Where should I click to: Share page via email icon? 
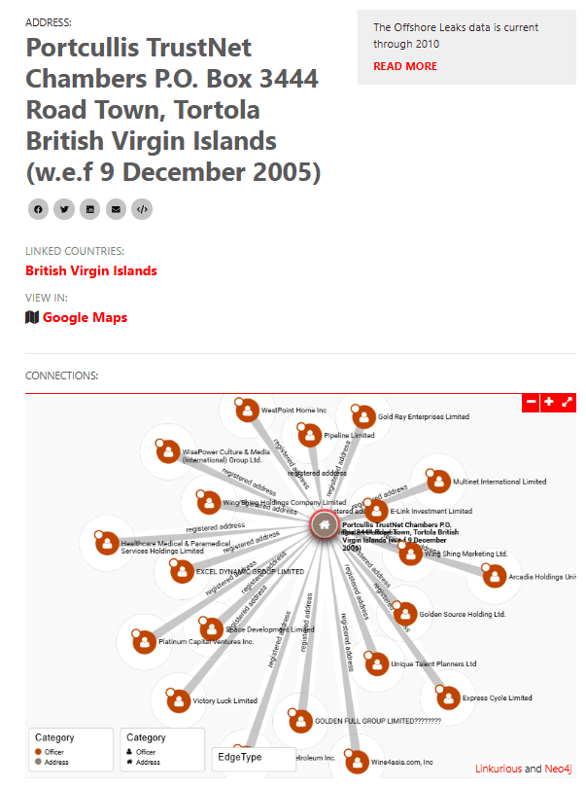117,209
